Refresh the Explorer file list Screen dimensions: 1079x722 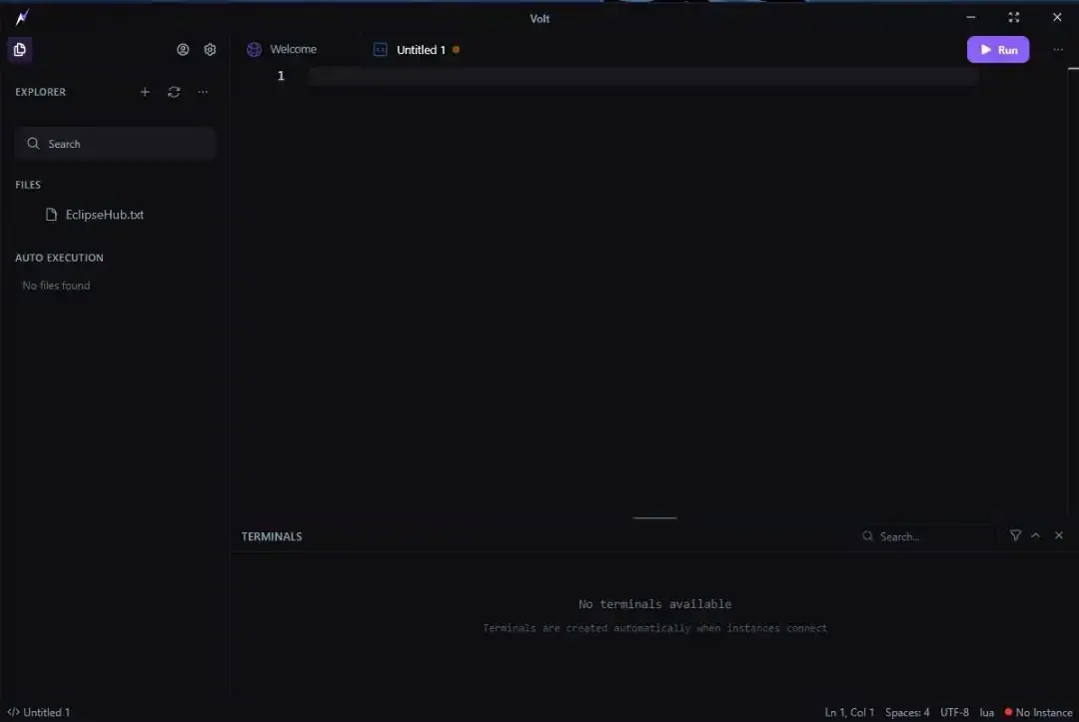(x=174, y=92)
